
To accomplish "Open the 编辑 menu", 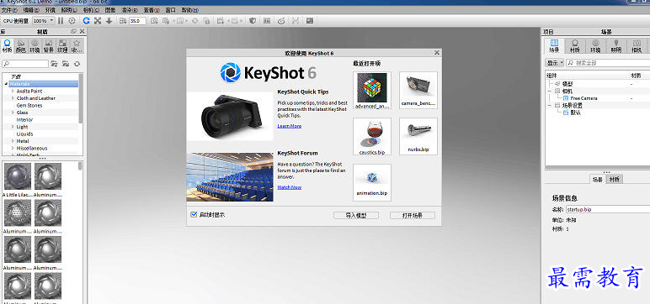I will point(31,10).
